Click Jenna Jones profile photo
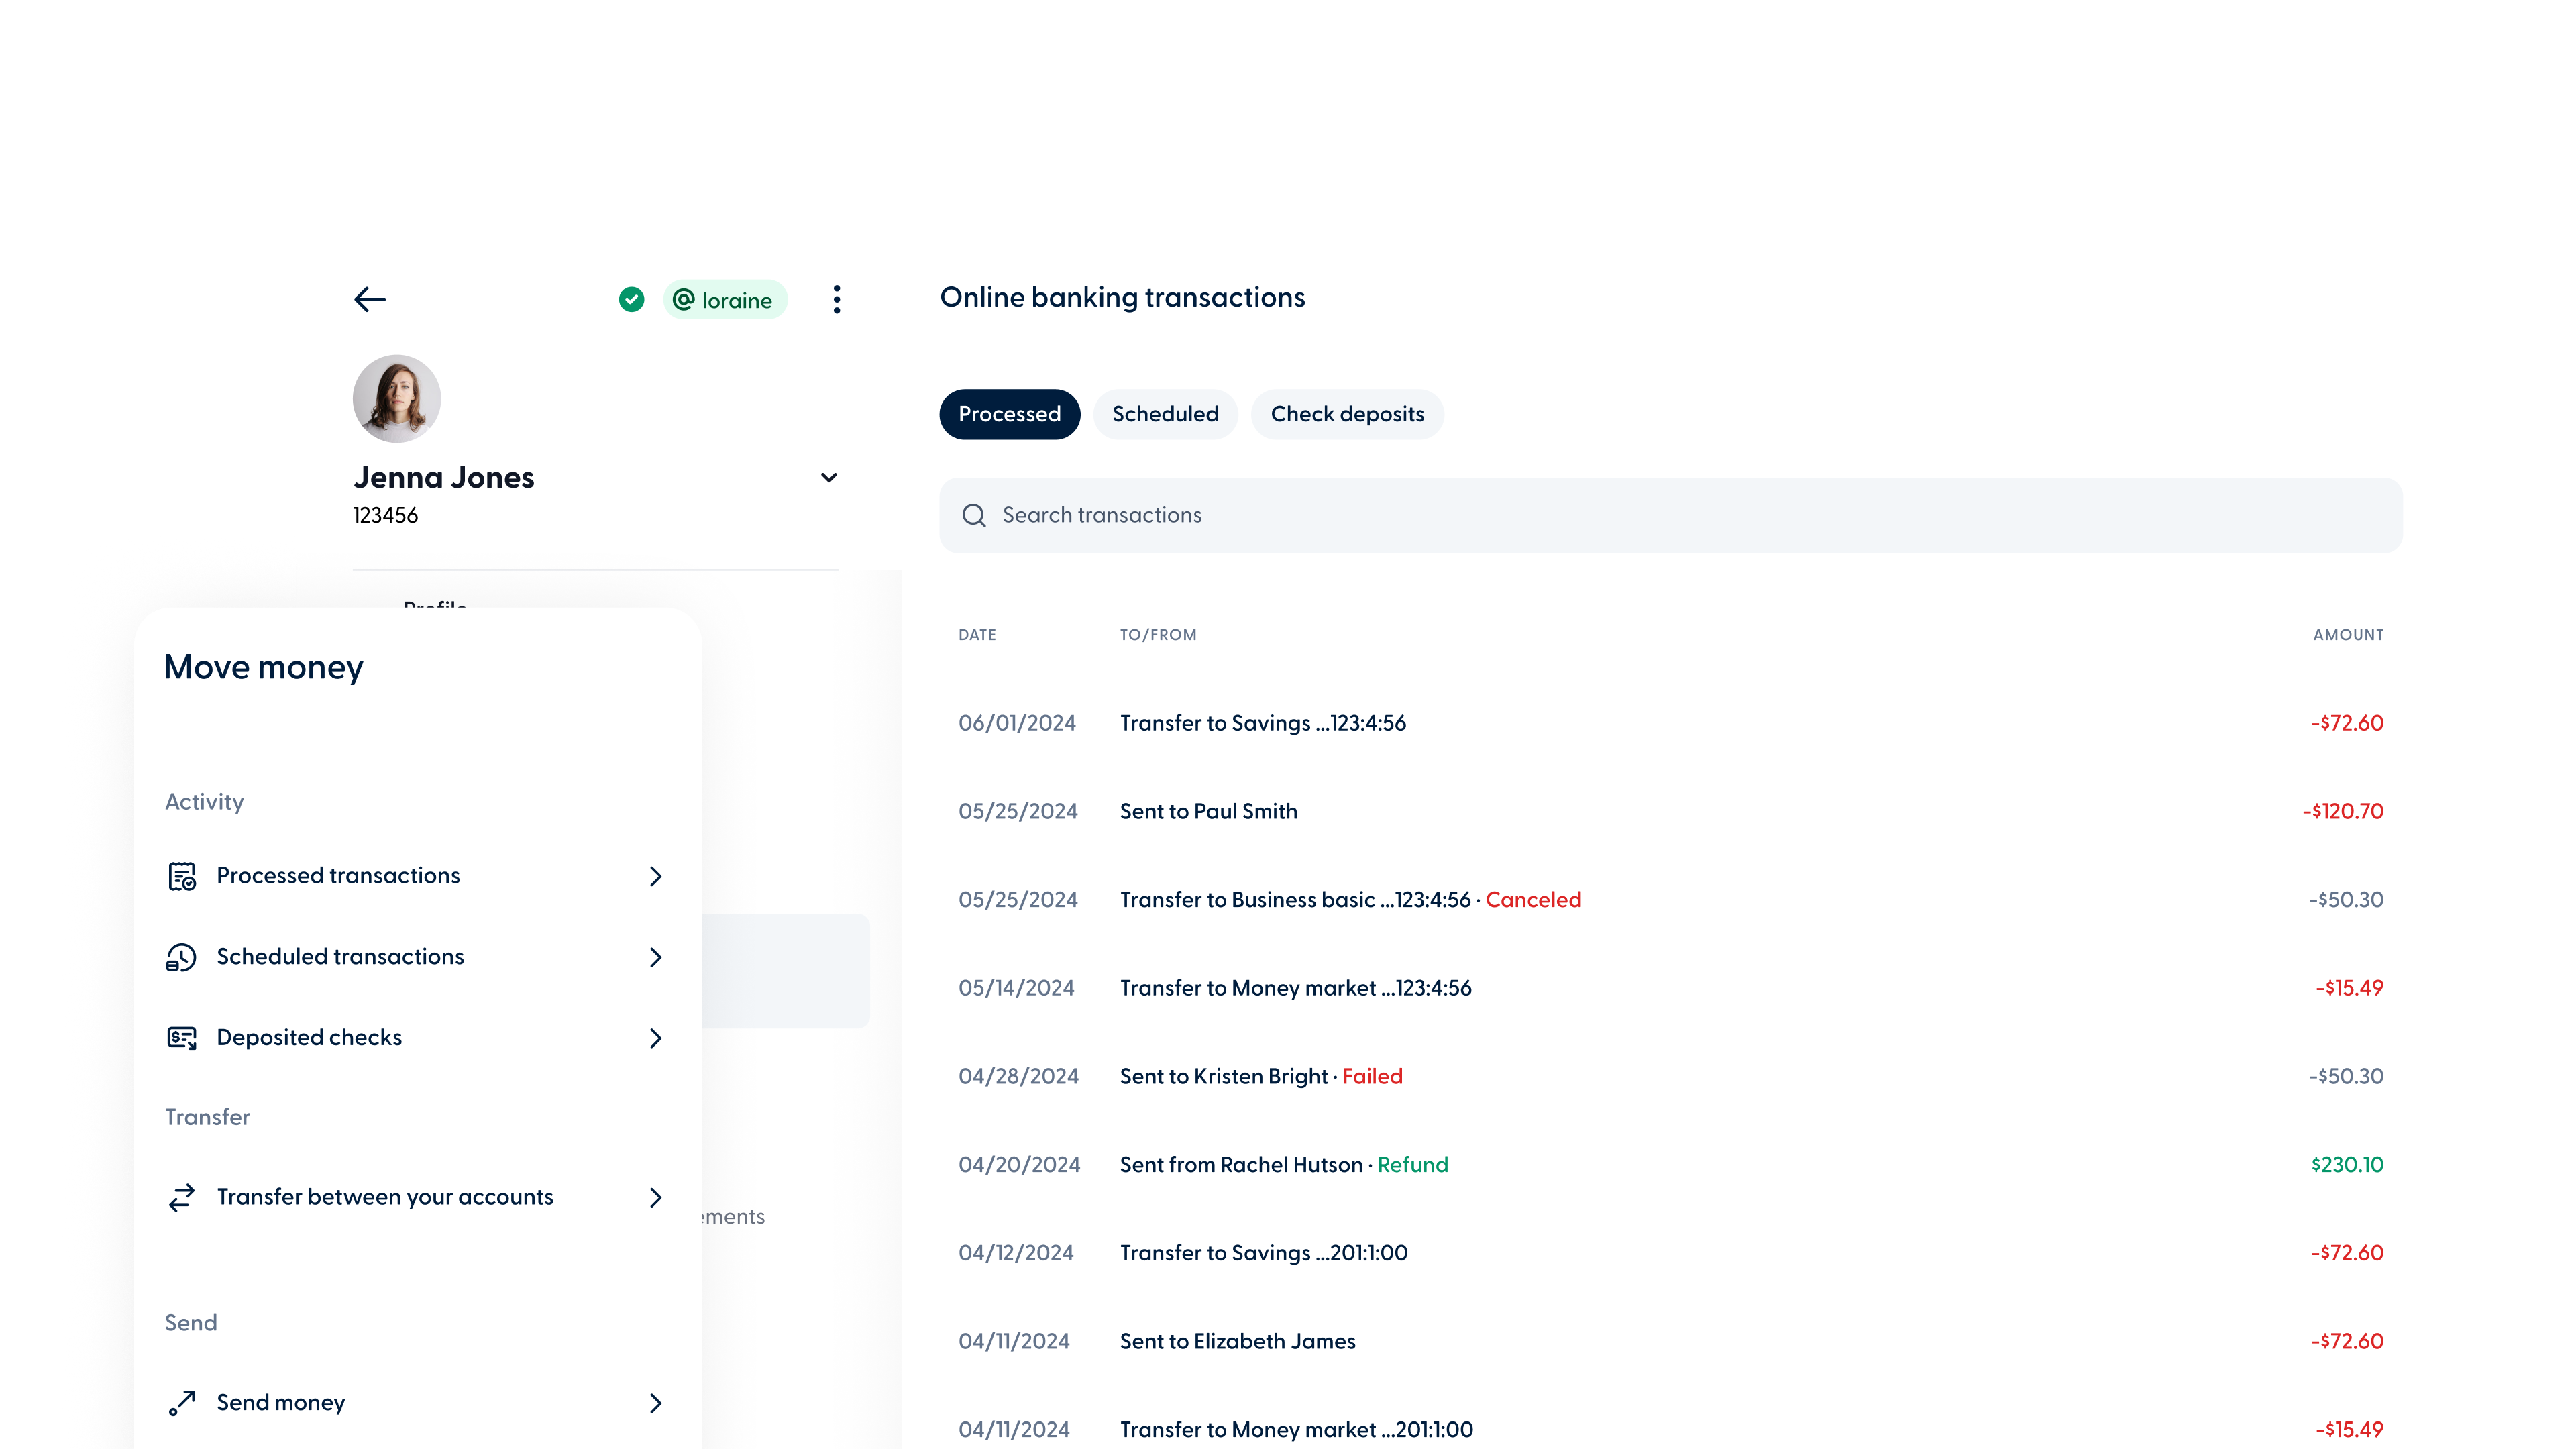Viewport: 2576px width, 1449px height. click(397, 398)
